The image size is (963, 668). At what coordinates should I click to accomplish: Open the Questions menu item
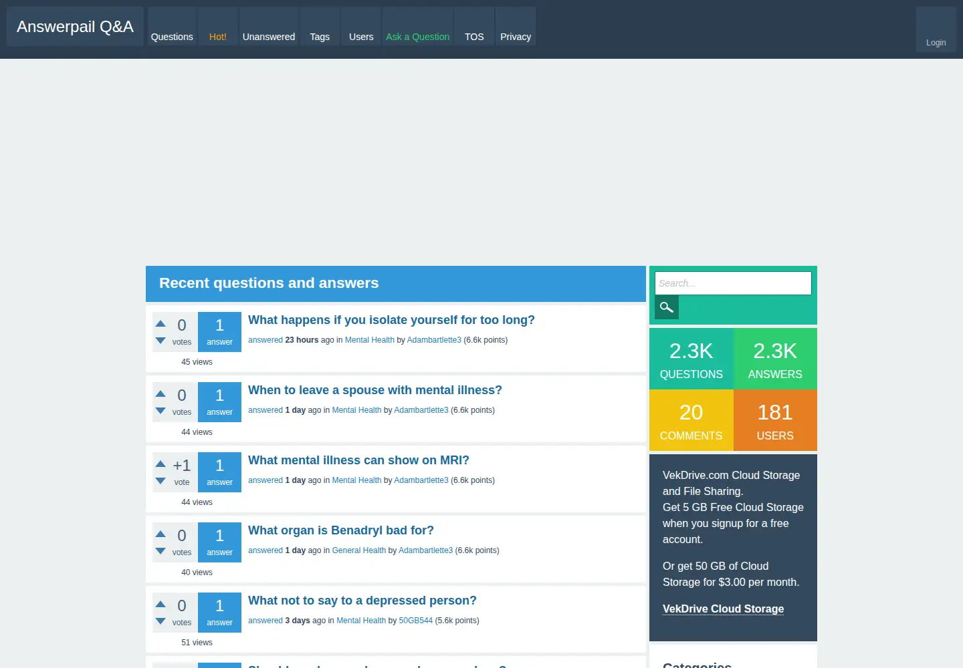[x=172, y=27]
